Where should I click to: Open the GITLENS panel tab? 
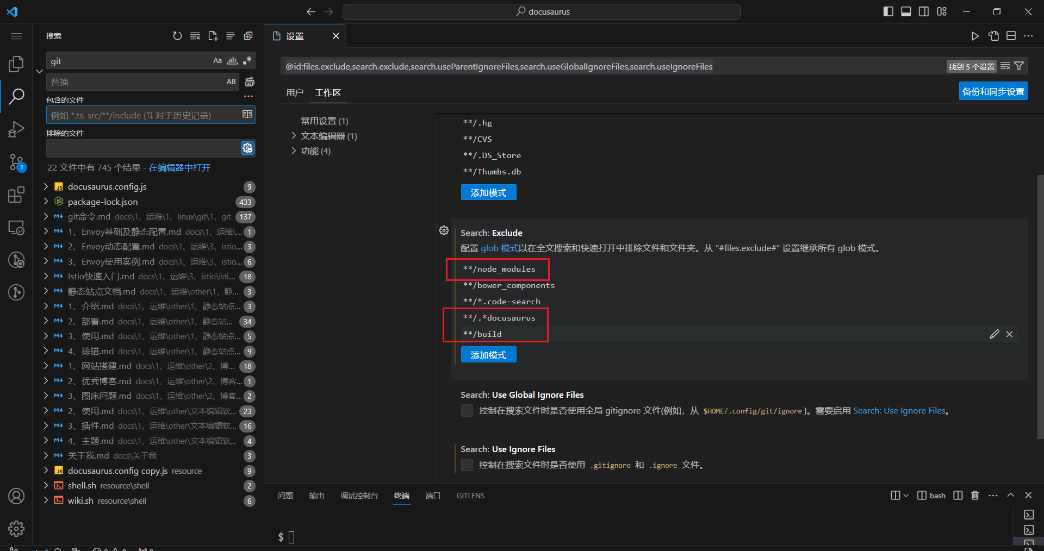[x=470, y=496]
